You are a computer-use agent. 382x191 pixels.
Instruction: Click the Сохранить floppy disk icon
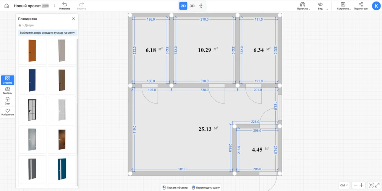pos(343,4)
